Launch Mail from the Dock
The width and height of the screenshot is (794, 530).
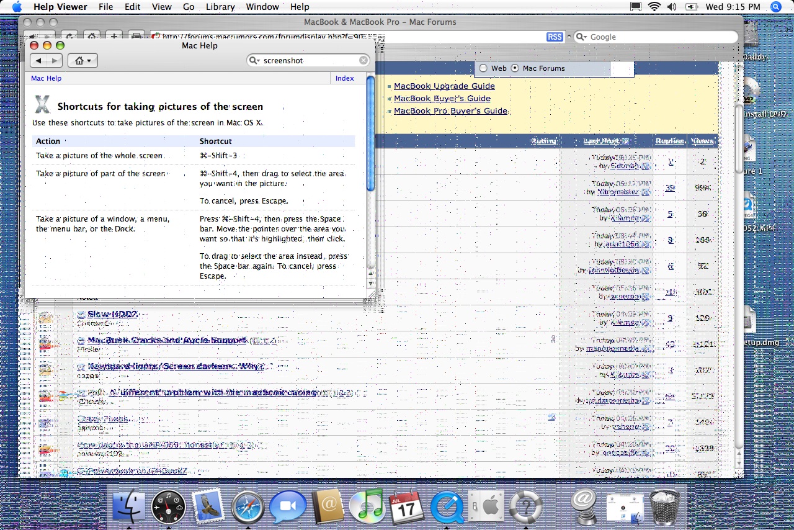[208, 506]
